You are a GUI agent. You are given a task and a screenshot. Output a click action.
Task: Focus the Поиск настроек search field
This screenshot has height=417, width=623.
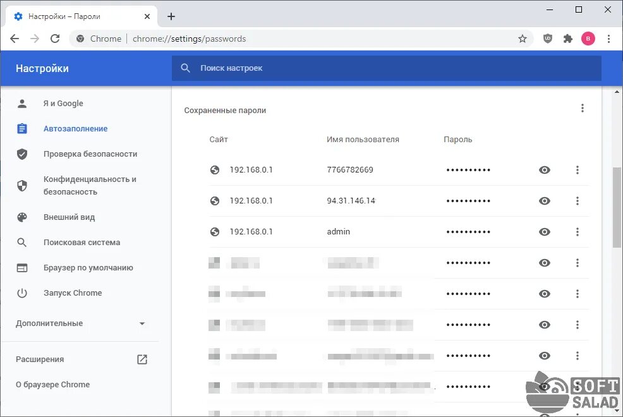click(386, 68)
